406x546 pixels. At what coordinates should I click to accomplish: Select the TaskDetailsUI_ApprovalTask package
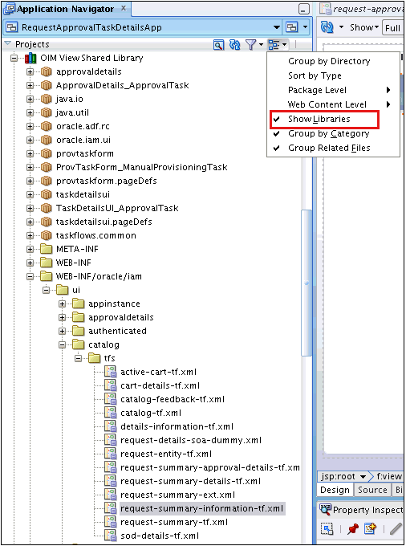pyautogui.click(x=117, y=208)
